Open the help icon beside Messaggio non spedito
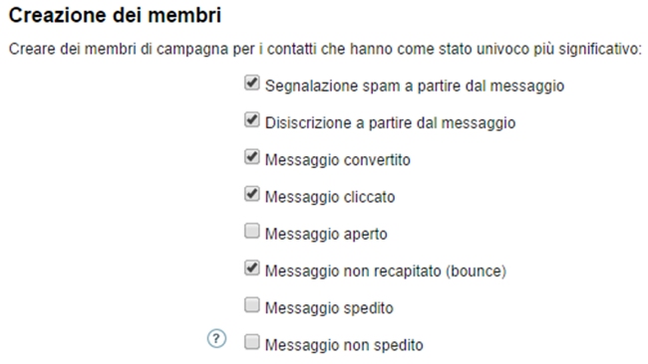This screenshot has height=364, width=648. pyautogui.click(x=216, y=339)
